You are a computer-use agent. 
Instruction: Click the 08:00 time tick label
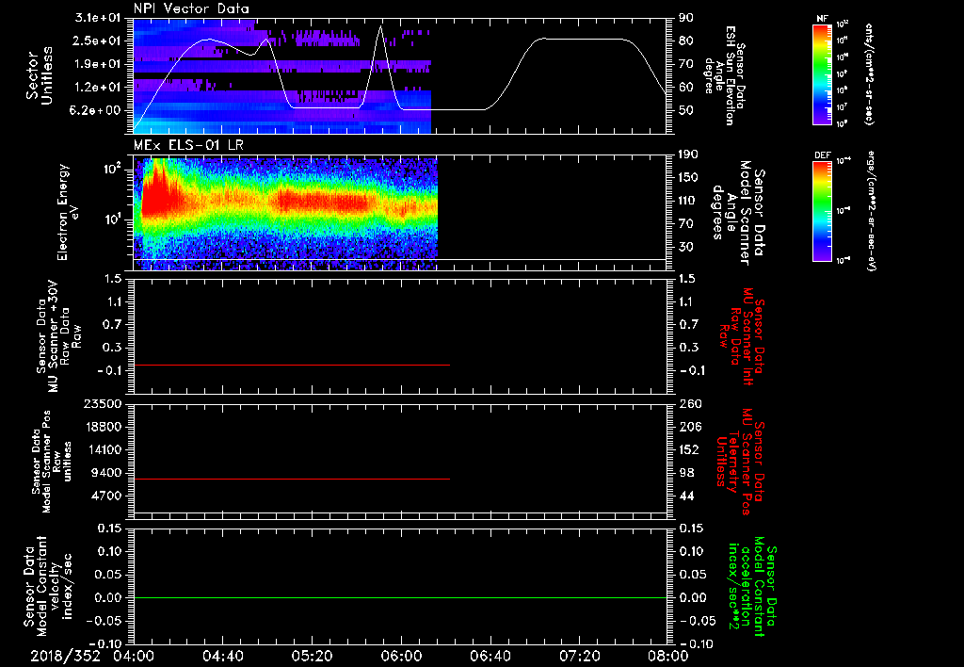click(x=667, y=656)
